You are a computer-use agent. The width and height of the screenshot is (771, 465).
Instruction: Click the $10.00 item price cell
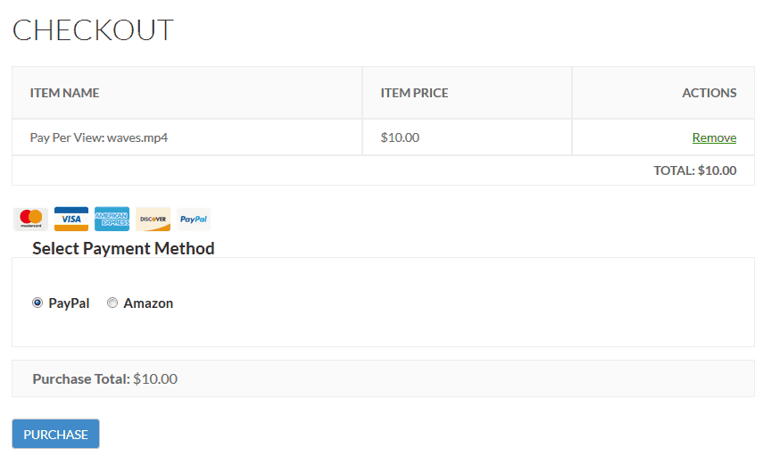400,137
